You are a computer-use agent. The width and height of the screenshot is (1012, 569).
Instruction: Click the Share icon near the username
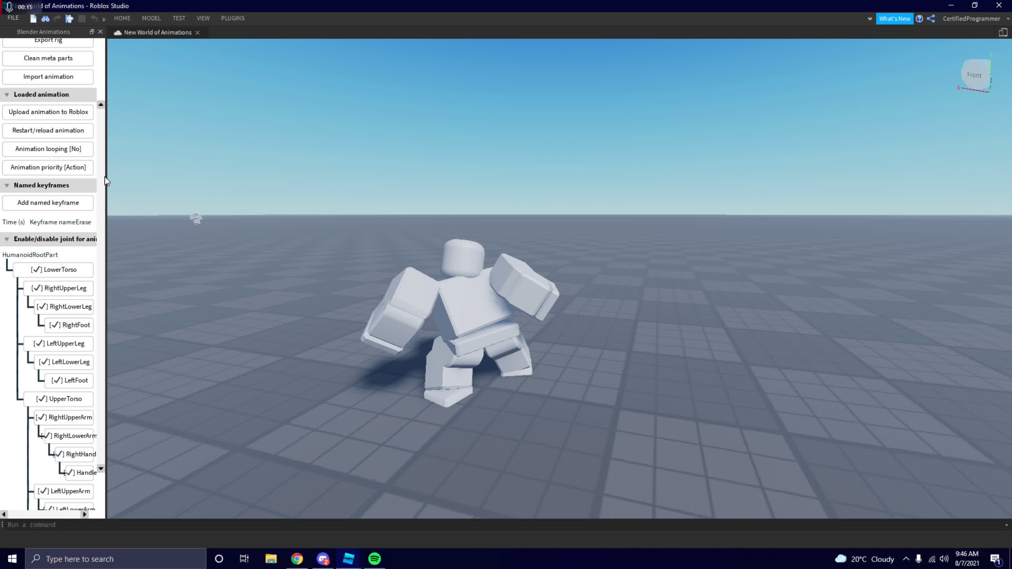pyautogui.click(x=931, y=19)
